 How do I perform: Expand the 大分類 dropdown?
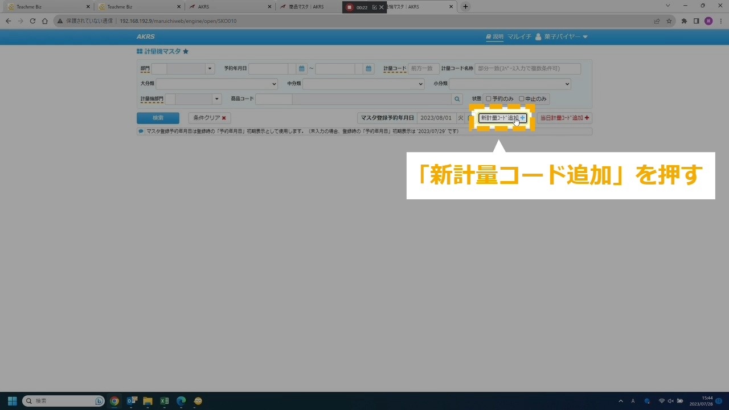click(x=216, y=84)
